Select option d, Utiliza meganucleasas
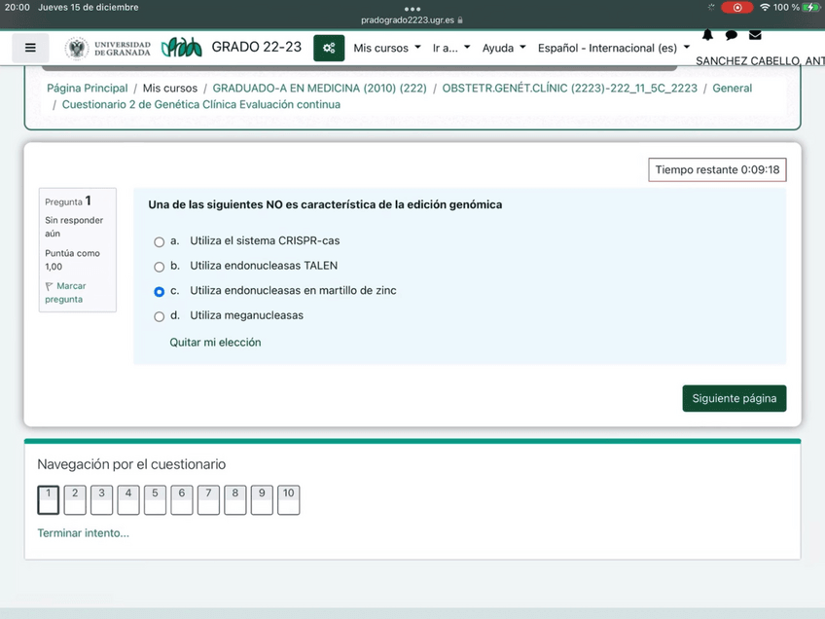Viewport: 825px width, 619px height. pos(159,316)
